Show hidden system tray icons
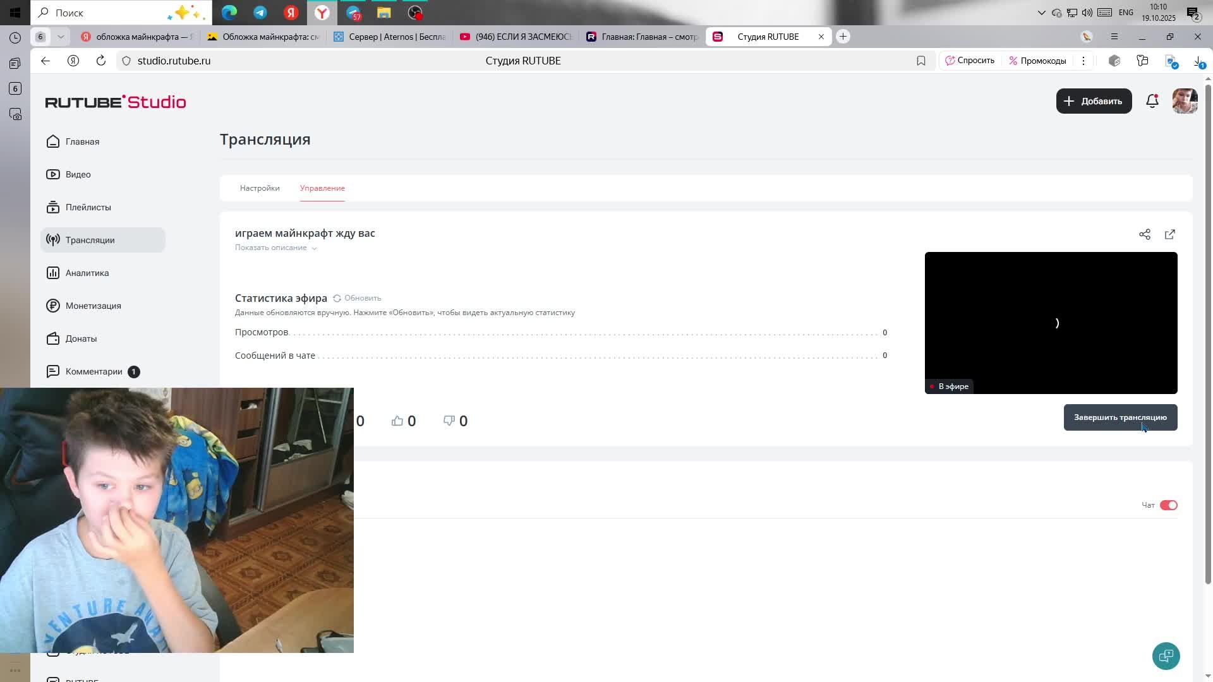1213x682 pixels. [1041, 12]
